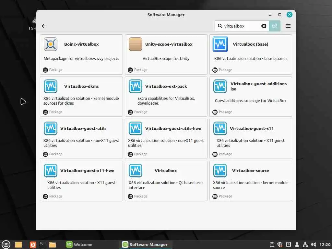Clear the virtualbox search text
The width and height of the screenshot is (332, 249).
[264, 26]
